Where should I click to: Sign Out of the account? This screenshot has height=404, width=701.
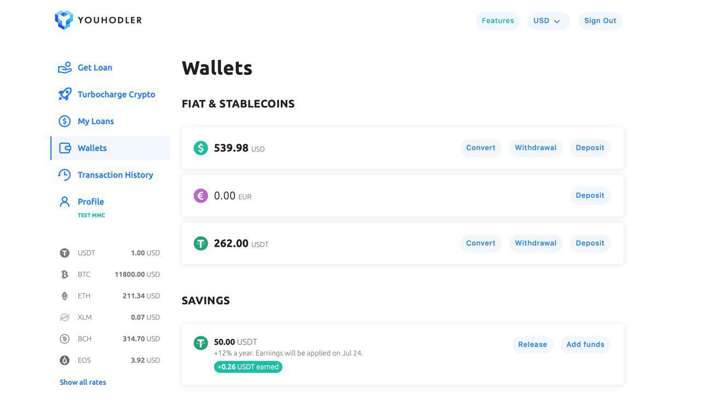pyautogui.click(x=600, y=21)
